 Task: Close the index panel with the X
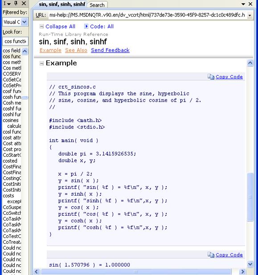point(24,3)
